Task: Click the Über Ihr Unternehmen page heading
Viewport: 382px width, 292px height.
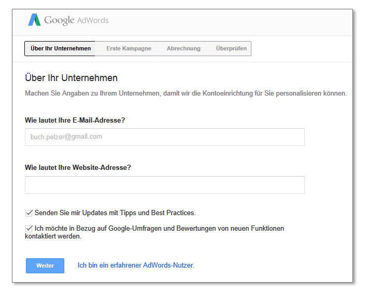Action: point(71,78)
